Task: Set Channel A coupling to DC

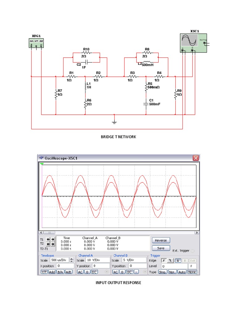Action: (x=94, y=272)
